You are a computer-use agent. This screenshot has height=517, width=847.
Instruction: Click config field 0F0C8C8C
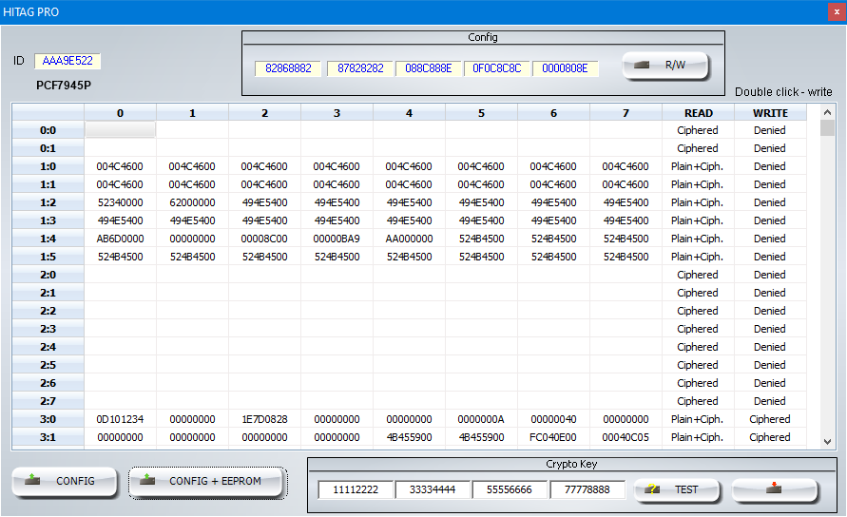click(x=497, y=68)
